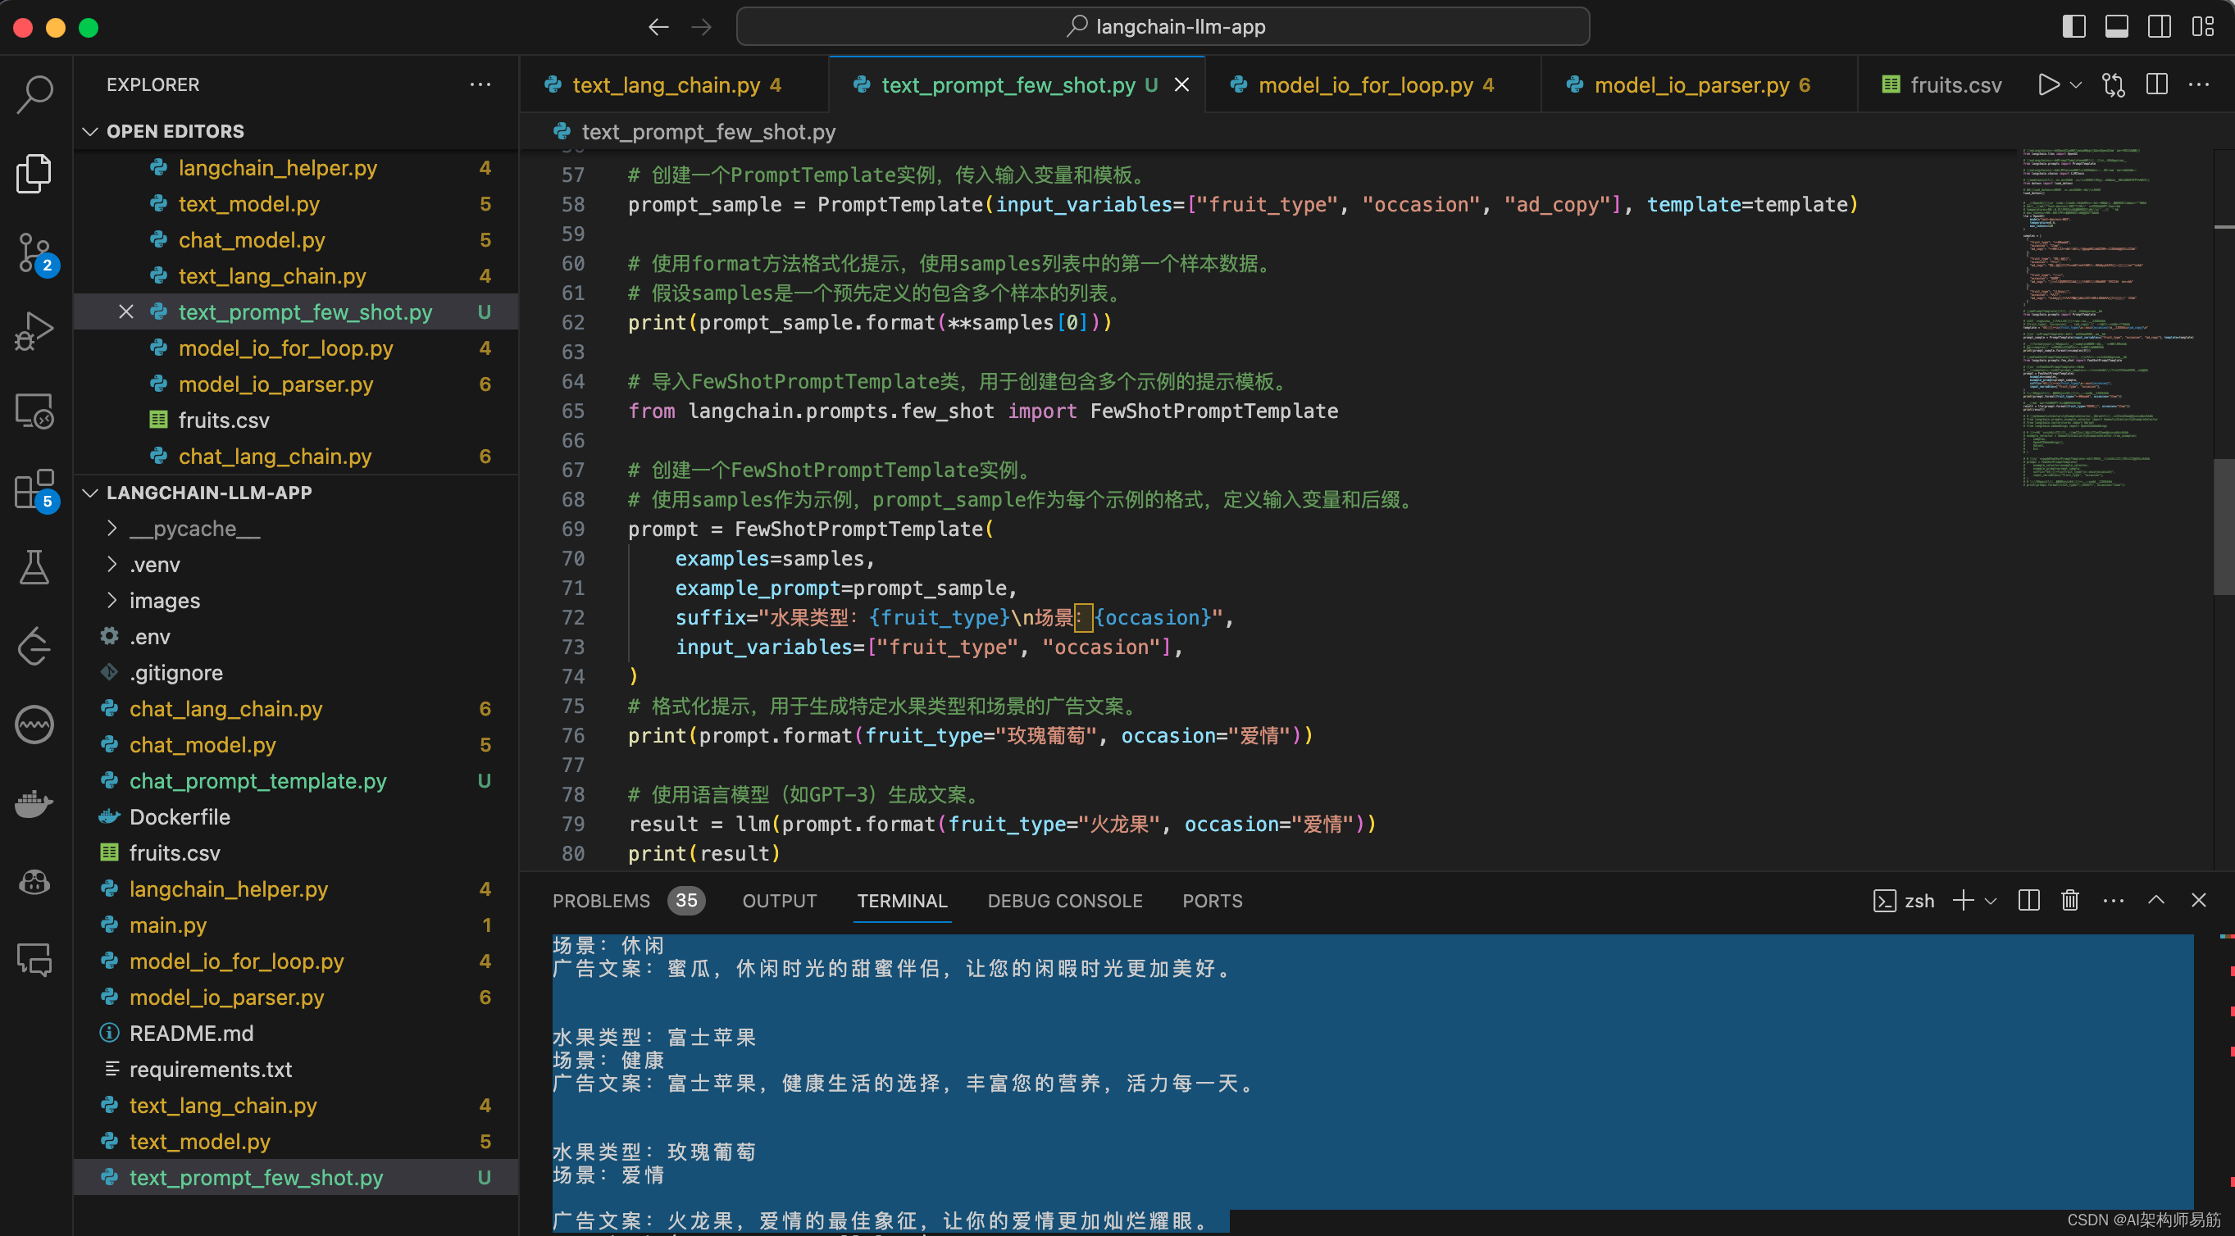Image resolution: width=2235 pixels, height=1236 pixels.
Task: Split the editor right
Action: click(x=2157, y=84)
